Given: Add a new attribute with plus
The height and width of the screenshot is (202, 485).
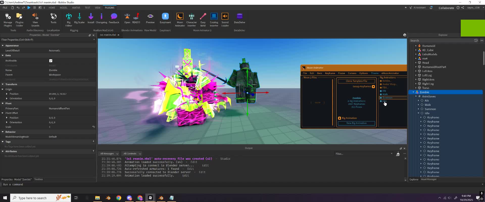Looking at the screenshot, I should (93, 151).
